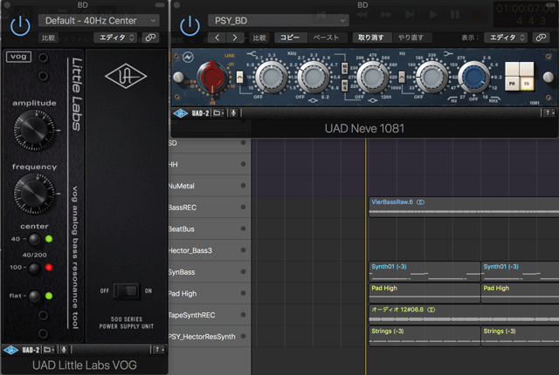Toggle the low shelf bell switch on Neve
The width and height of the screenshot is (559, 375).
402,77
